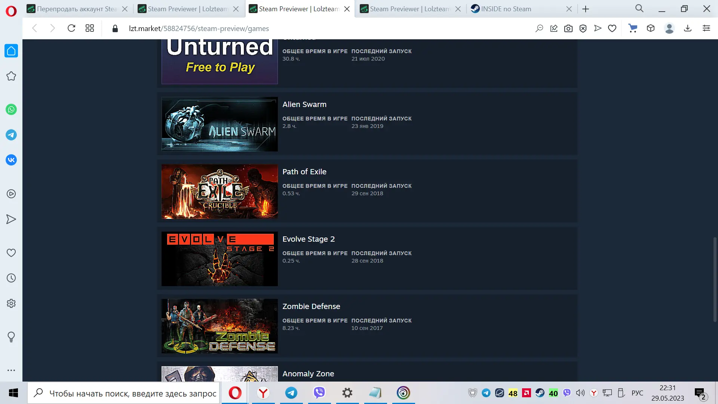Search tabs with magnifier icon
Screen dimensions: 718x404
click(639, 9)
